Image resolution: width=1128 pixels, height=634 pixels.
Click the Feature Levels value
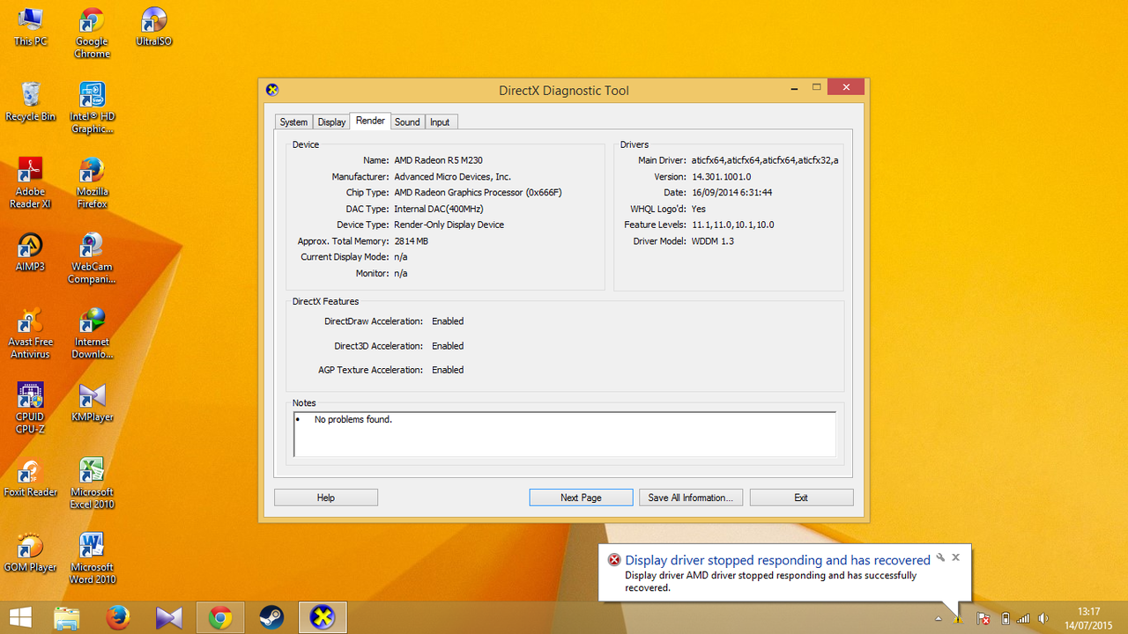tap(732, 225)
